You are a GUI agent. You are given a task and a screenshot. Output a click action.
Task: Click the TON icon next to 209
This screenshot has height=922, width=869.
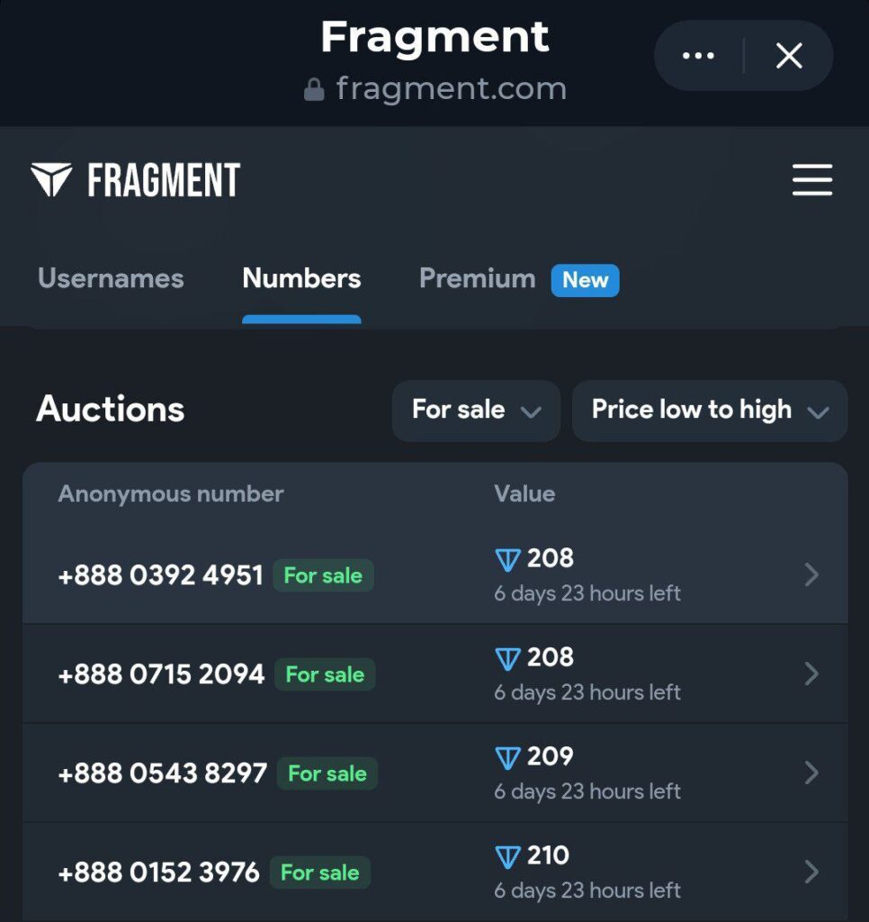tap(508, 758)
